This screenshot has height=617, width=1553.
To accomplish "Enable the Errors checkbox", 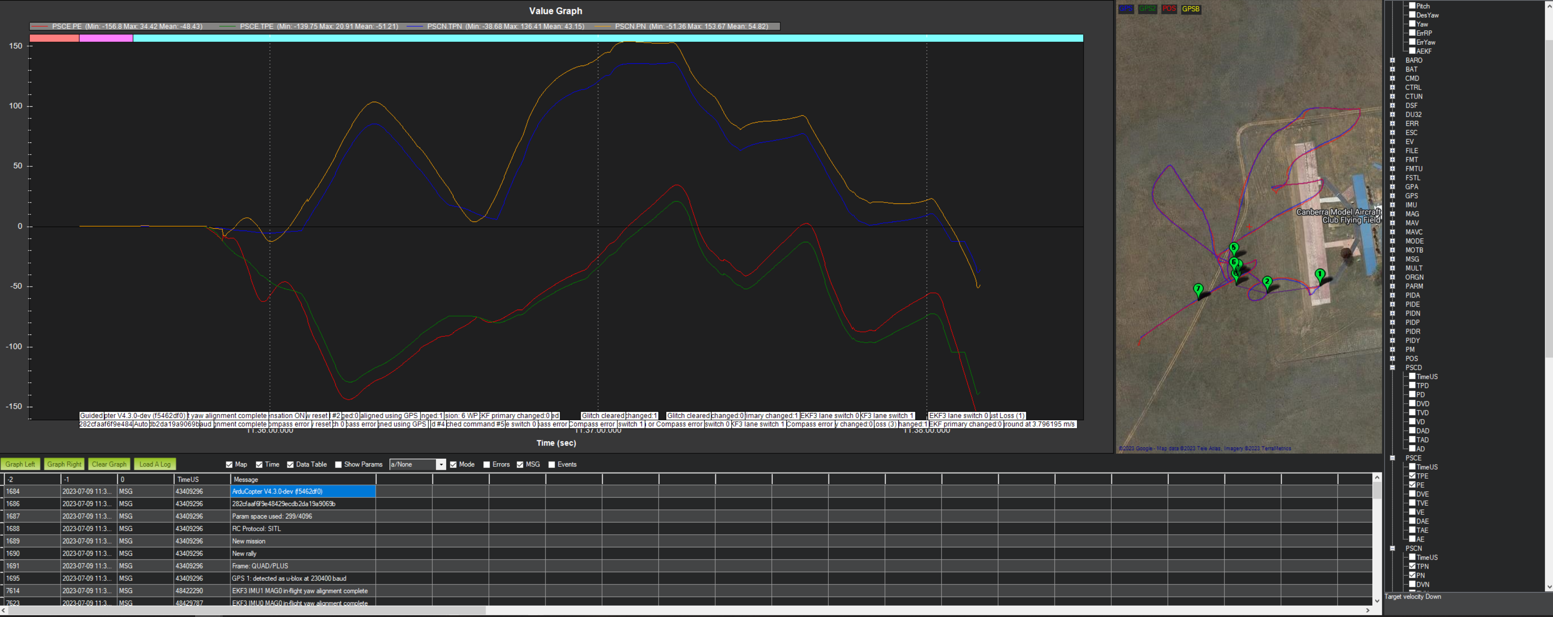I will 487,464.
